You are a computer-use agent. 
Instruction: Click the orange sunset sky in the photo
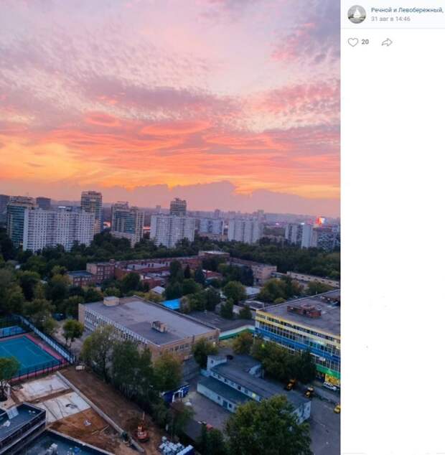pyautogui.click(x=170, y=156)
